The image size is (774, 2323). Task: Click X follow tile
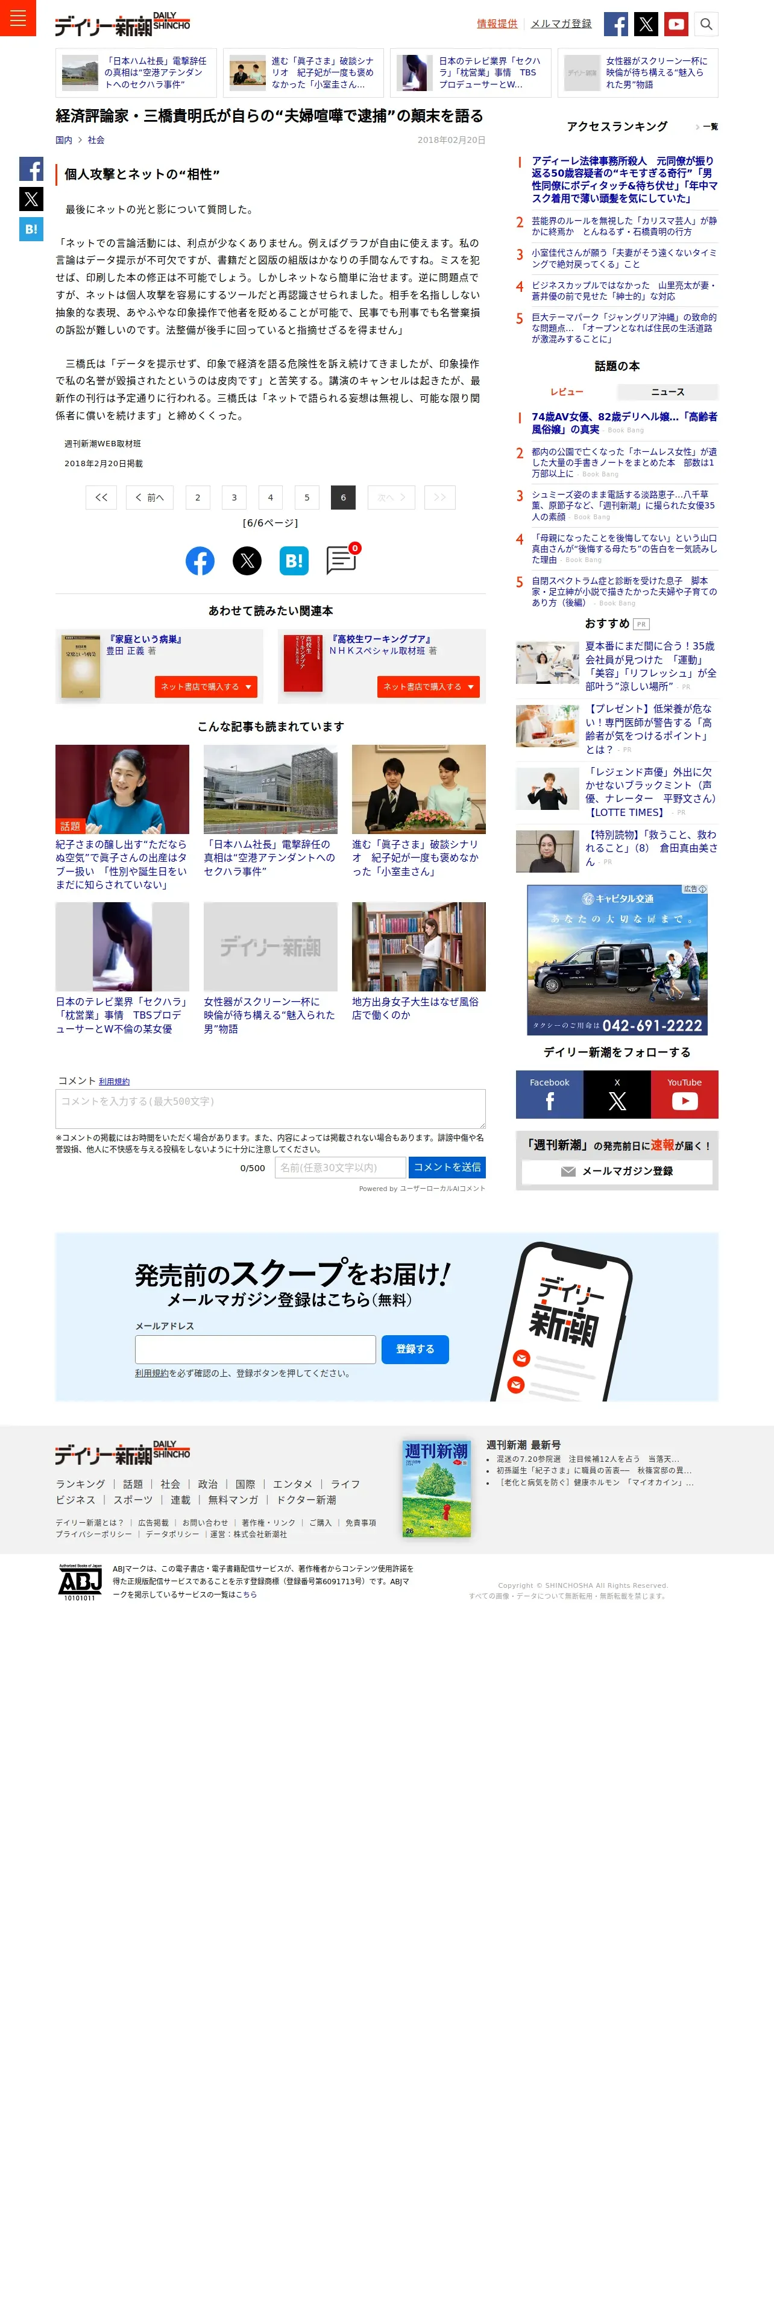(617, 1095)
